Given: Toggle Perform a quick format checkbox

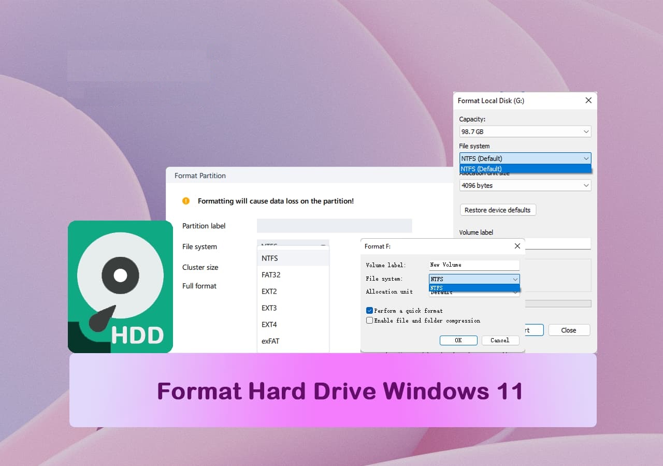Looking at the screenshot, I should coord(369,311).
